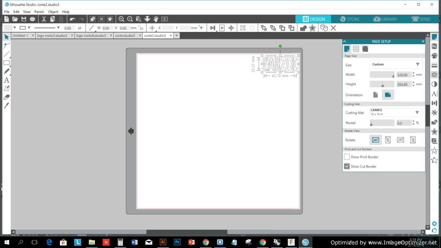Disable Show Cut Border checkbox

(347, 166)
